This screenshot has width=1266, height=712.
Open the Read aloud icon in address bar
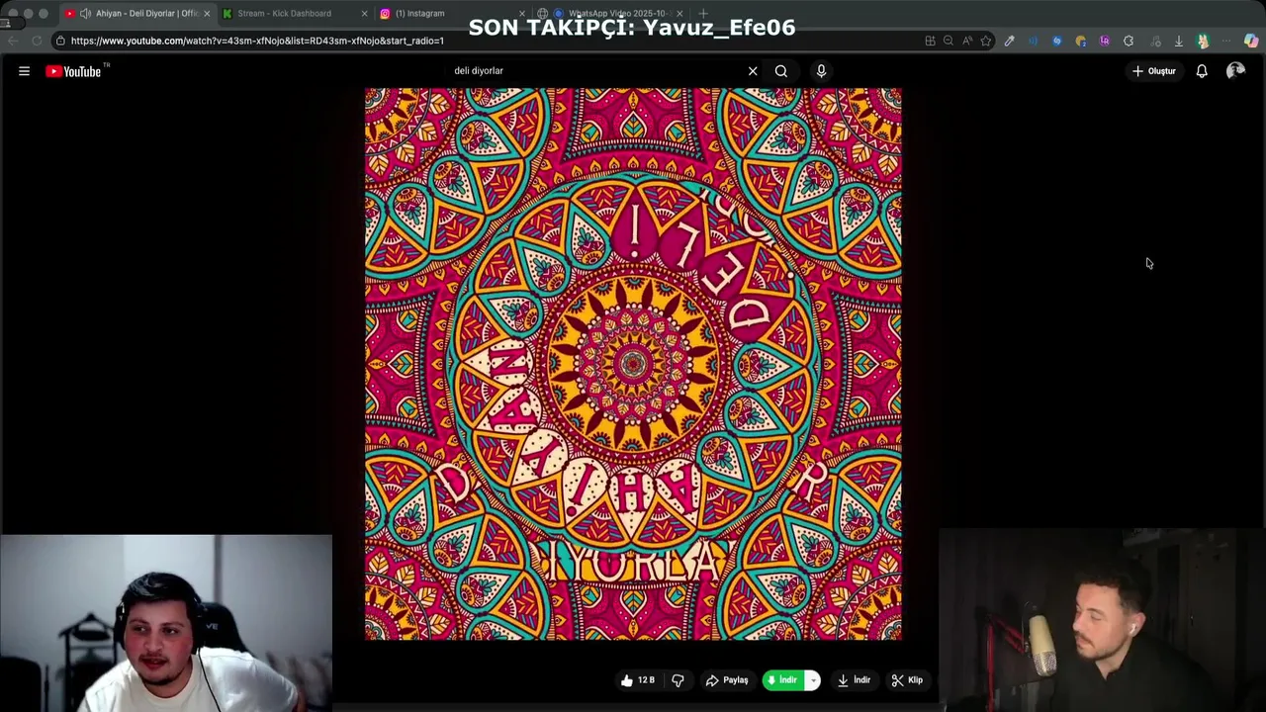(967, 41)
